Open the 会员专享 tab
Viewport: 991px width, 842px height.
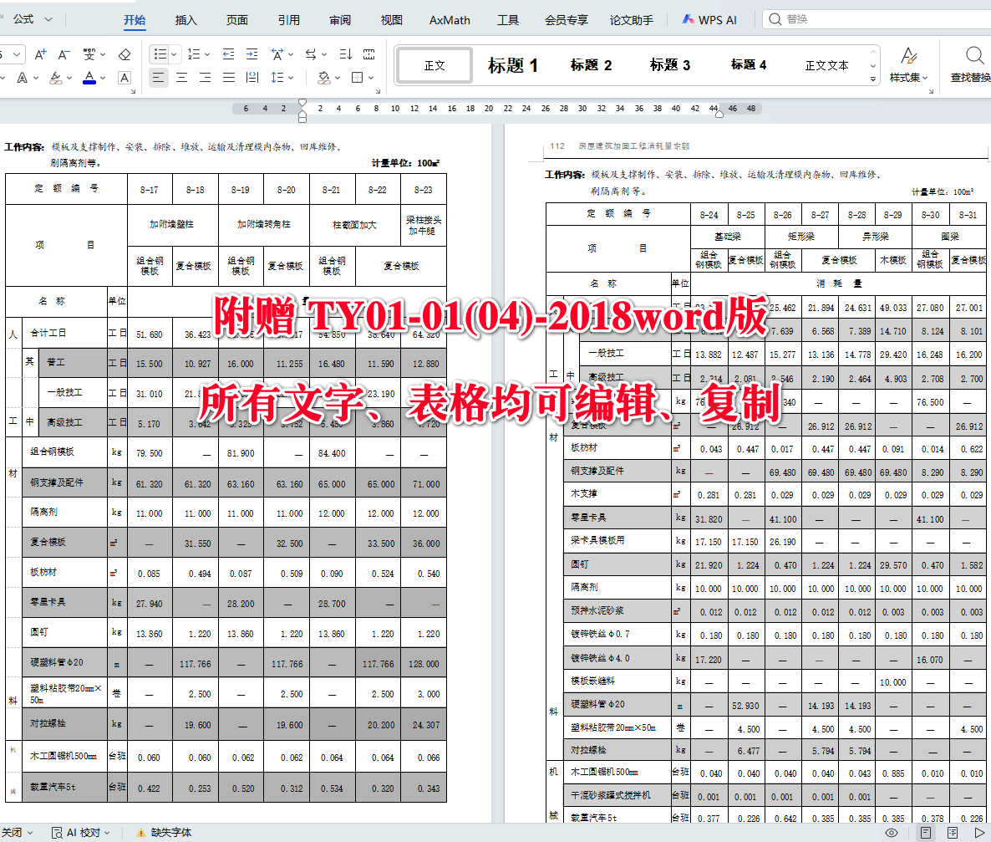coord(567,20)
